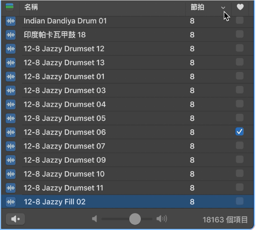Click audio loop icon for 12-8 Jazzy Drumset 07
The width and height of the screenshot is (256, 230).
click(11, 146)
